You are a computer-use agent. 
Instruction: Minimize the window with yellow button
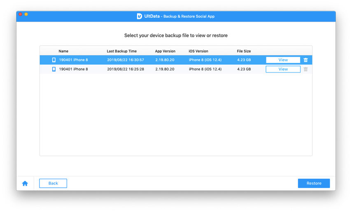tap(26, 14)
